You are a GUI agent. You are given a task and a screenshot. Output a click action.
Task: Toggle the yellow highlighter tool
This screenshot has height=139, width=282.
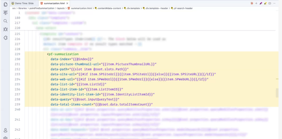265,3
